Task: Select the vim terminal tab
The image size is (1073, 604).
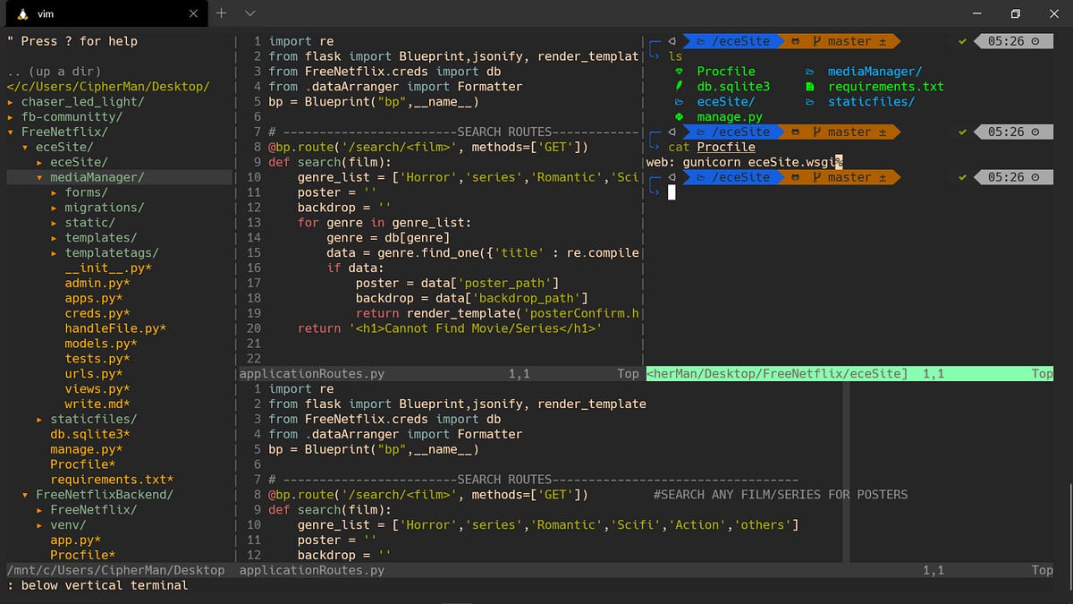Action: [x=98, y=13]
